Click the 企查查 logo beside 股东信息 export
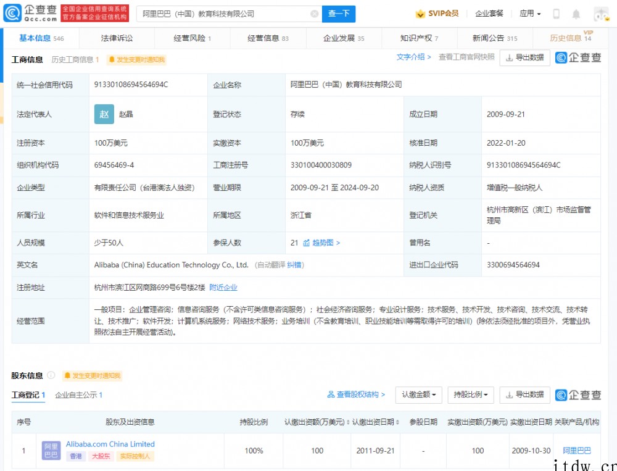This screenshot has height=471, width=617. [578, 394]
